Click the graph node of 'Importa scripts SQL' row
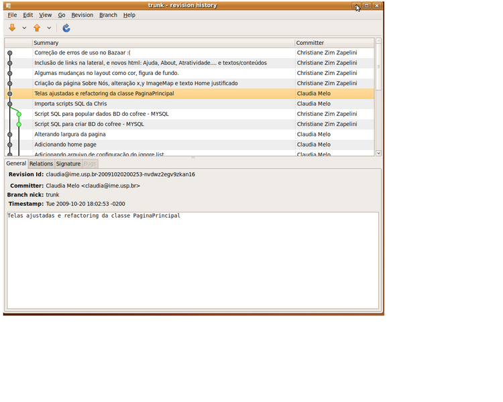The image size is (503, 402). click(x=10, y=104)
